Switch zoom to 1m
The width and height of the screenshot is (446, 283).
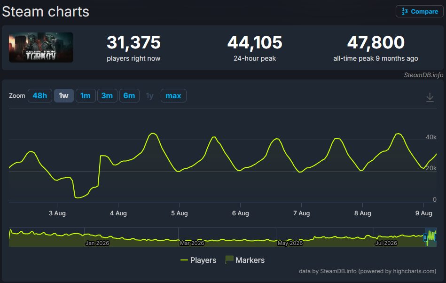click(x=86, y=95)
